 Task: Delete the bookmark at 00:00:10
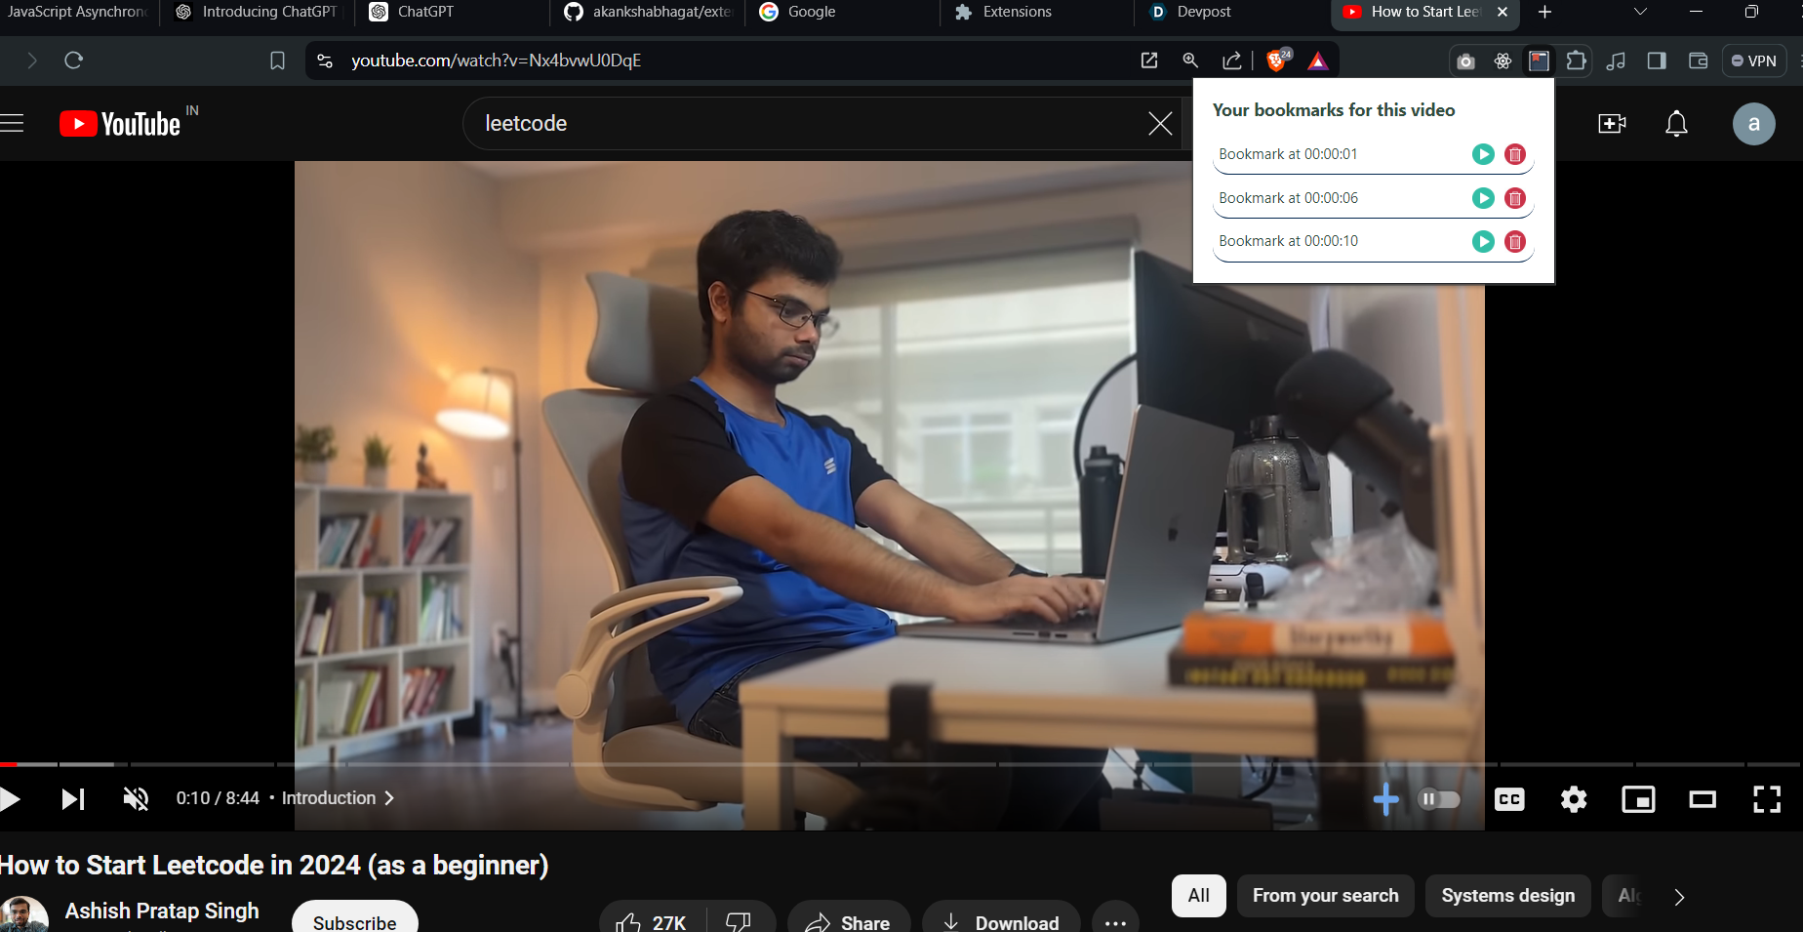(1515, 241)
